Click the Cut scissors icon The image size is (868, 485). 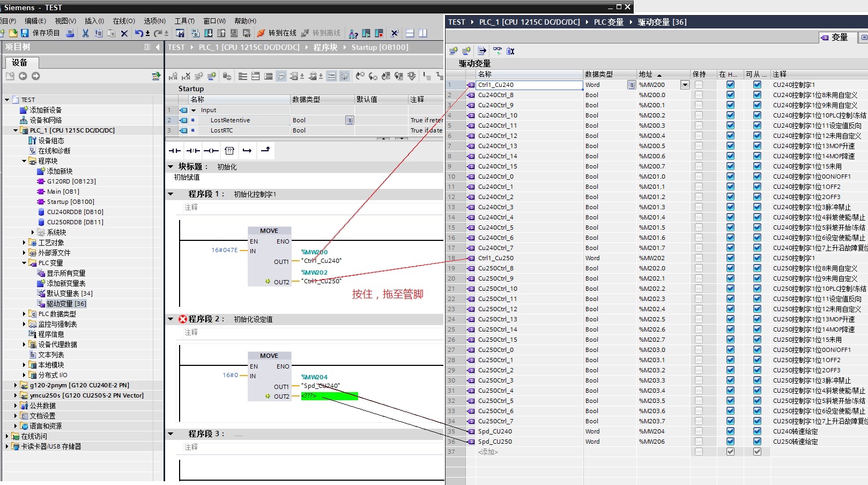point(85,33)
